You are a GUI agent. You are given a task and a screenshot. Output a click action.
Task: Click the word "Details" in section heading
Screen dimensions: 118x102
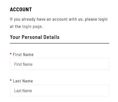(51, 37)
